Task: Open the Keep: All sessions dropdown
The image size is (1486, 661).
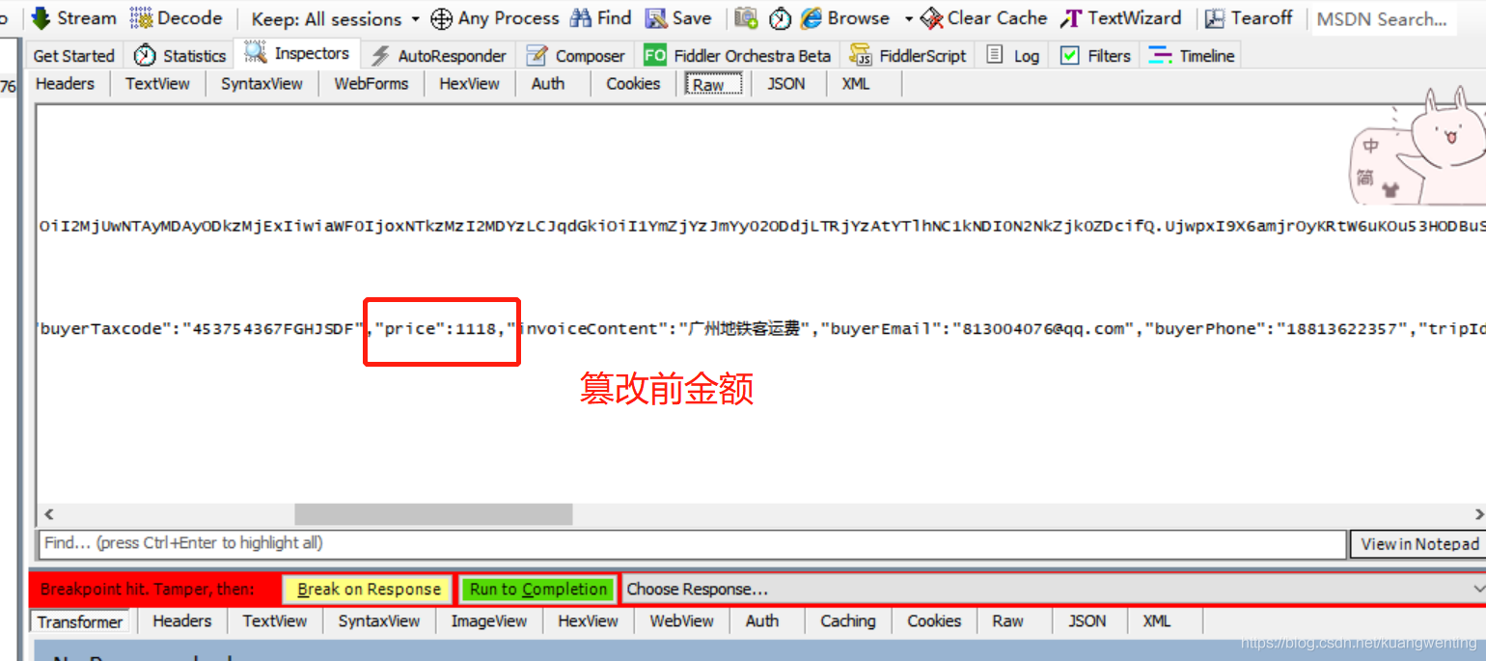Action: (x=335, y=19)
